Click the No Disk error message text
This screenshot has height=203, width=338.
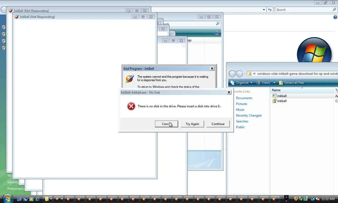(179, 106)
